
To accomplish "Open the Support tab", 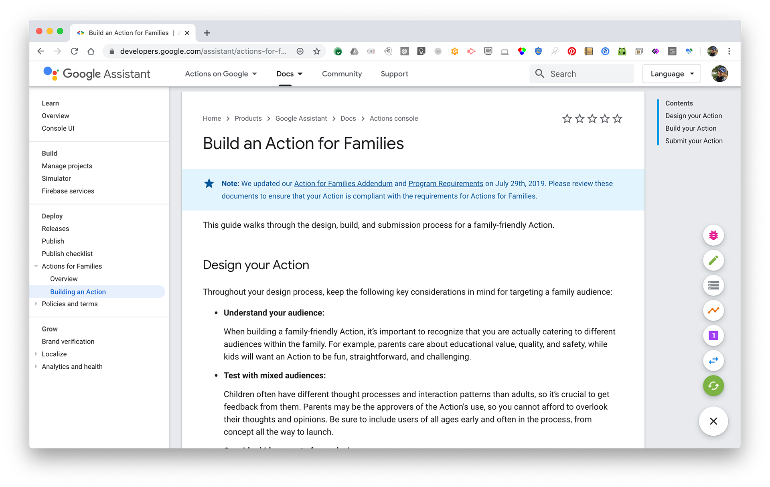I will (x=394, y=74).
